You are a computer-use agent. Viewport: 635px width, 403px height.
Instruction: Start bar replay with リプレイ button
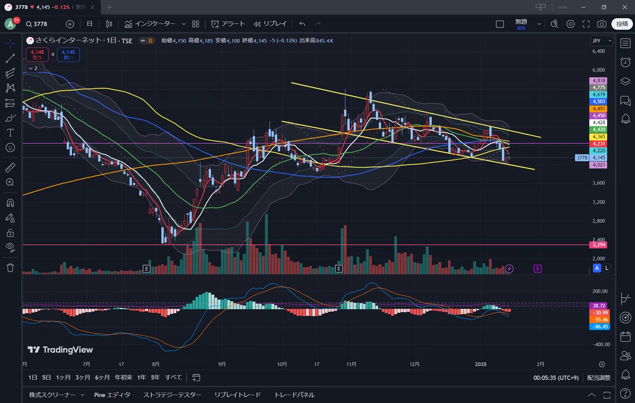(x=270, y=24)
